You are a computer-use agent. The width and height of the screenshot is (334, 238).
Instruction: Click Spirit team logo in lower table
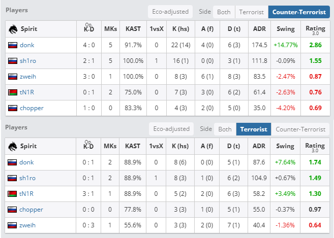pos(13,146)
